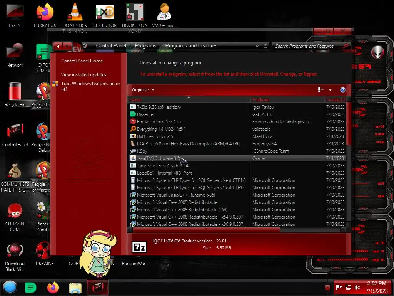Open the Programs and Features help icon
The image size is (394, 296).
pyautogui.click(x=342, y=90)
